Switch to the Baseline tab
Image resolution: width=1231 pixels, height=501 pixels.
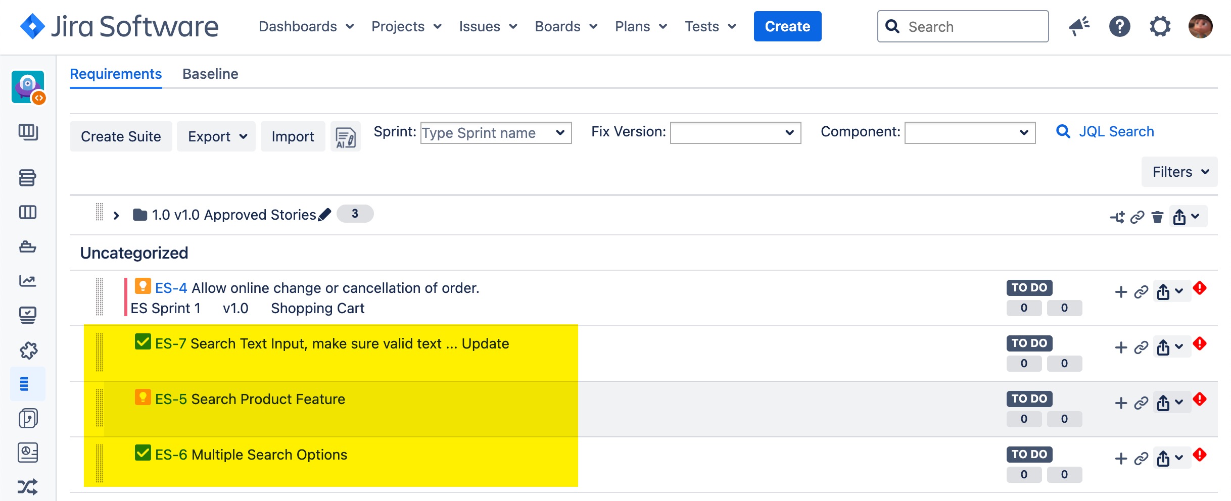click(210, 74)
